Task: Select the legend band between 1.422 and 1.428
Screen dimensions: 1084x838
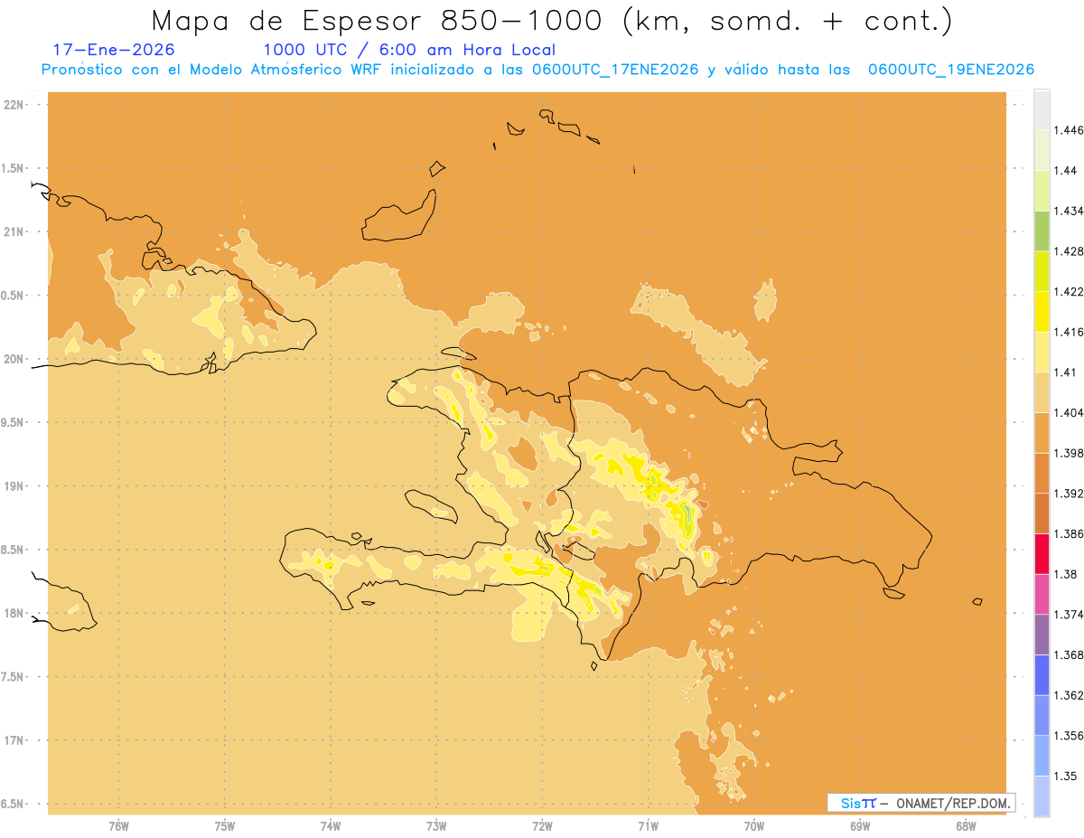Action: click(x=1042, y=271)
